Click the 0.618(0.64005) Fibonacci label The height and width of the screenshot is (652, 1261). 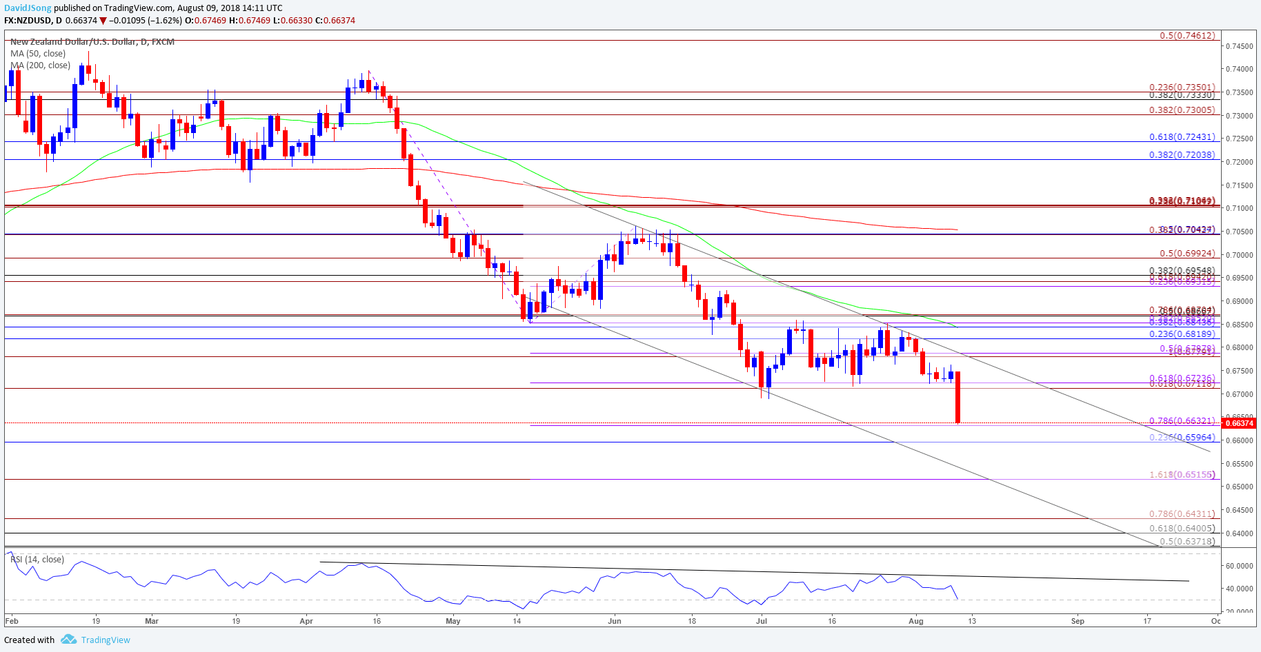point(1182,528)
